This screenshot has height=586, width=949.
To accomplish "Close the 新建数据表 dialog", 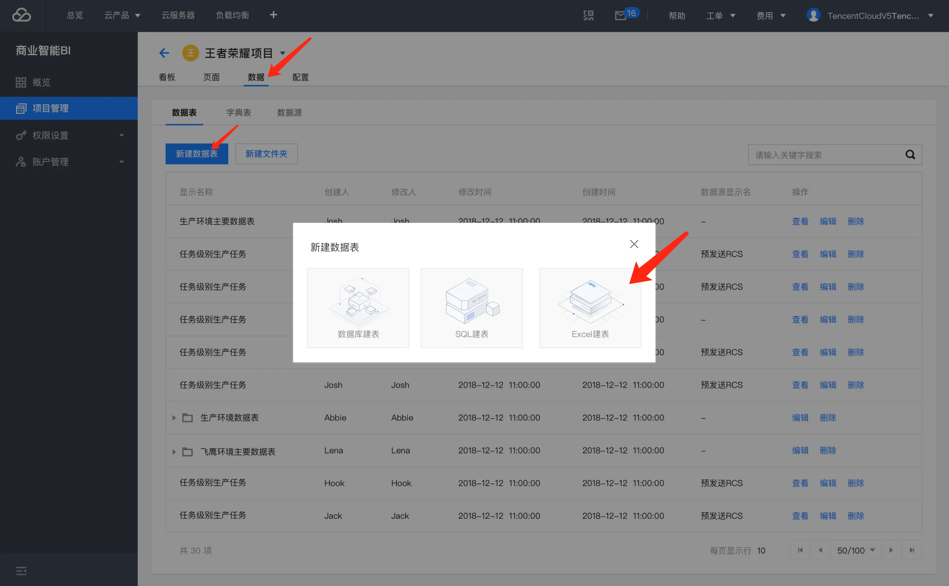I will pyautogui.click(x=634, y=244).
